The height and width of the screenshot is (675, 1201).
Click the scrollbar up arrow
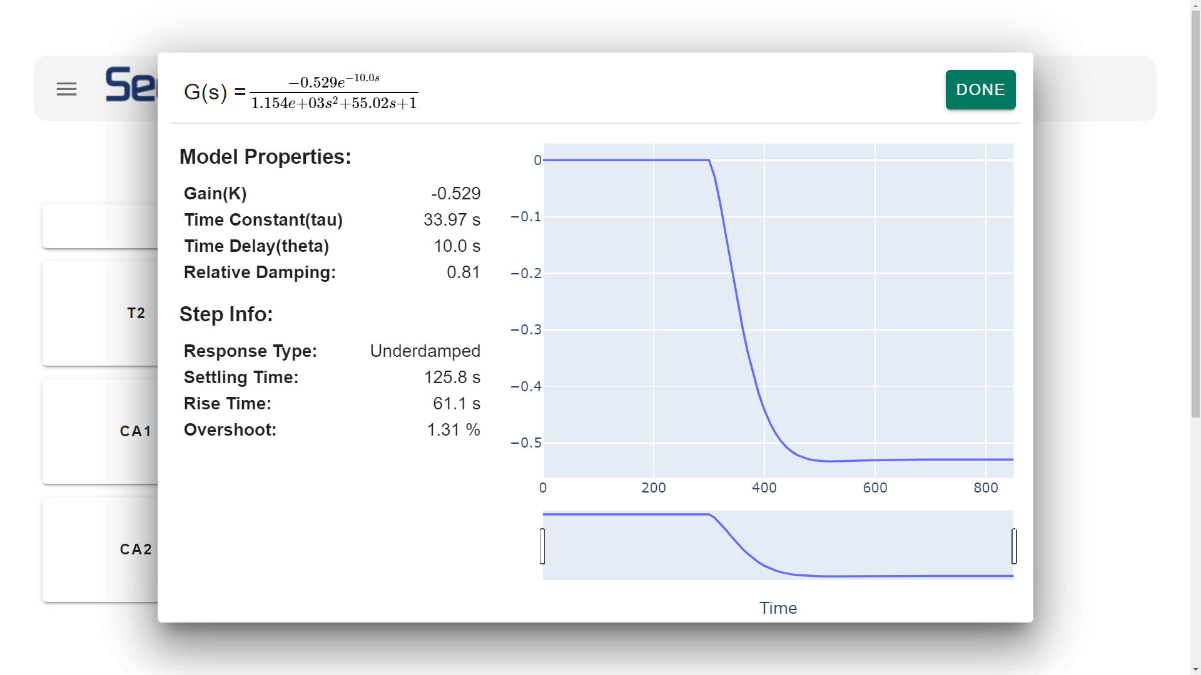[x=1195, y=5]
